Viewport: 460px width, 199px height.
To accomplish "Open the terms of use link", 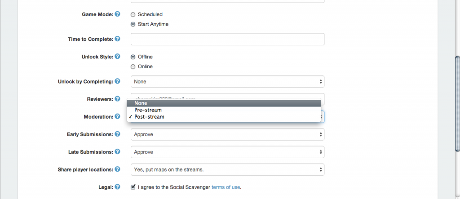I will (226, 187).
